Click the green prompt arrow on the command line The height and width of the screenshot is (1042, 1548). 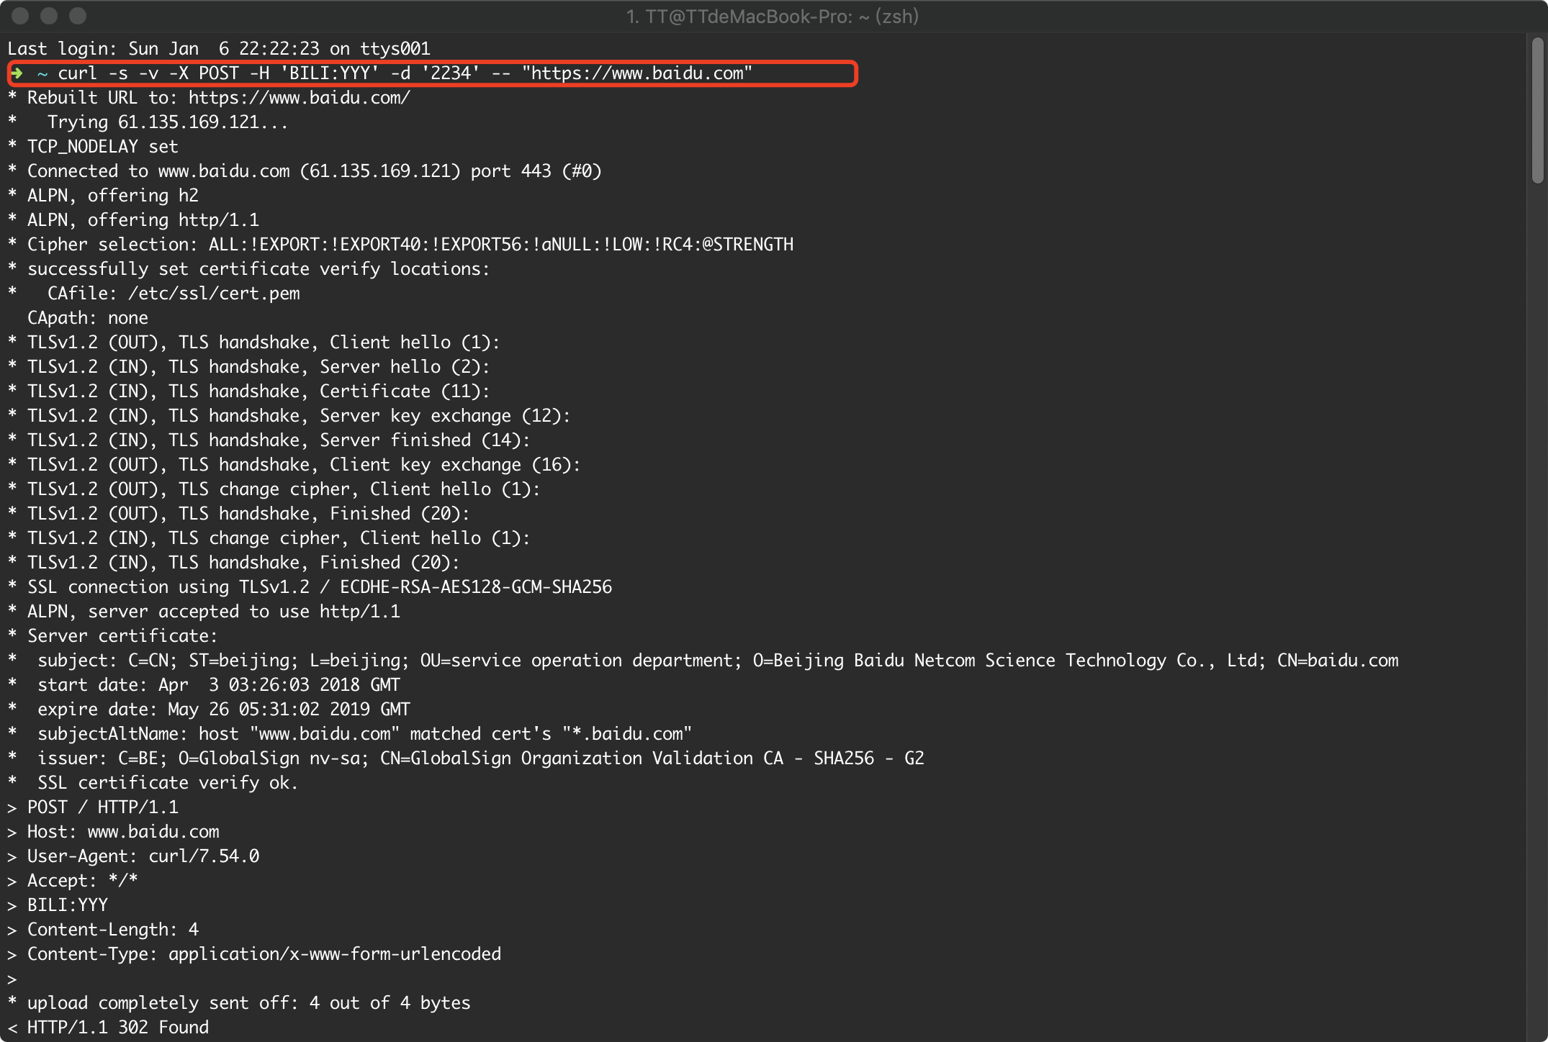click(17, 73)
